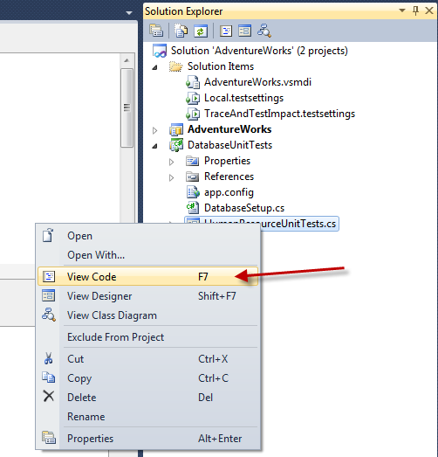Click the Properties icon in Solution Explorer toolbar

[156, 31]
